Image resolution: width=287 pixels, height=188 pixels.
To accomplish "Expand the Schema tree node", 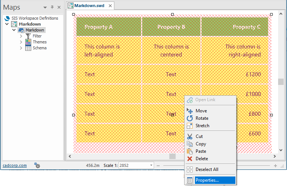I will pos(21,48).
